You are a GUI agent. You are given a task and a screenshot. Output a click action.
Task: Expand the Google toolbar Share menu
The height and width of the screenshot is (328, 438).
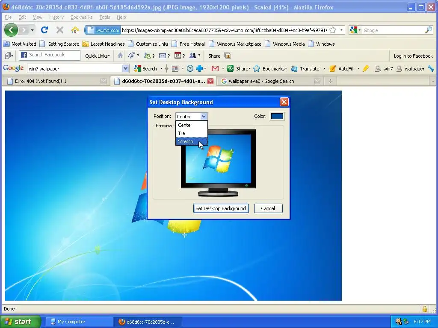click(239, 69)
